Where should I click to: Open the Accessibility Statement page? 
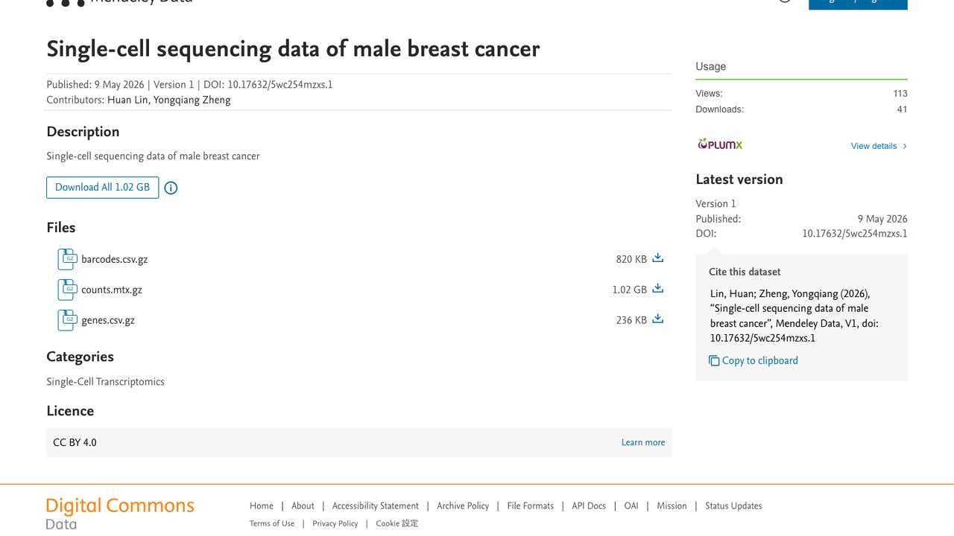pyautogui.click(x=376, y=506)
